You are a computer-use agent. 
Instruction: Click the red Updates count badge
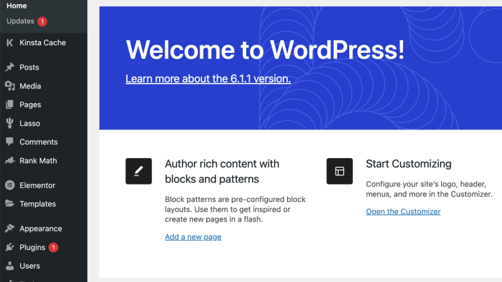point(43,22)
